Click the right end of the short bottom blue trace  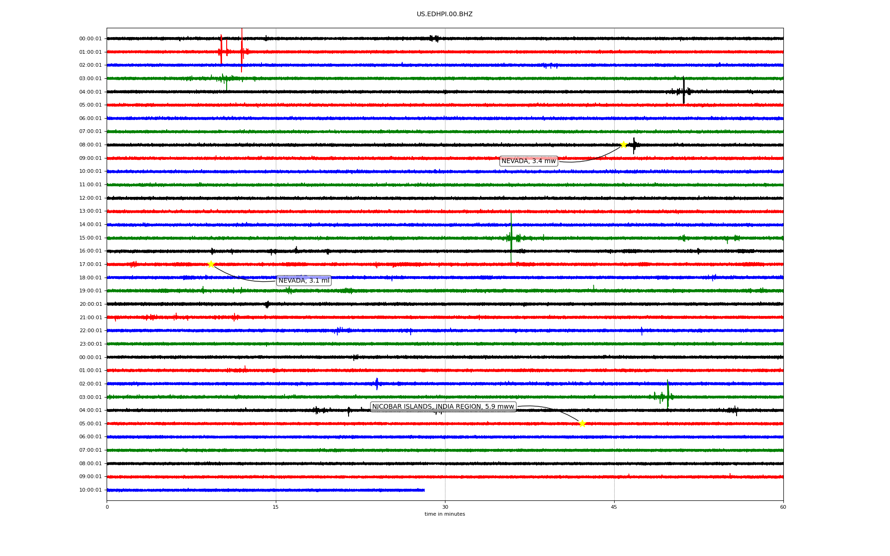tap(424, 490)
